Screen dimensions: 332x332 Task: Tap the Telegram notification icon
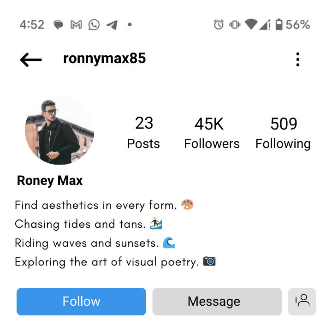click(112, 24)
